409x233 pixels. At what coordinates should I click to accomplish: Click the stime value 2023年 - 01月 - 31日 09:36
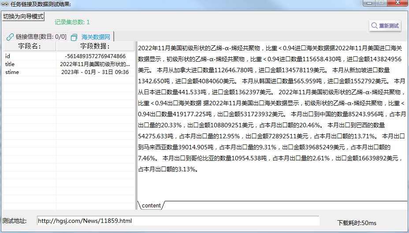click(x=95, y=72)
